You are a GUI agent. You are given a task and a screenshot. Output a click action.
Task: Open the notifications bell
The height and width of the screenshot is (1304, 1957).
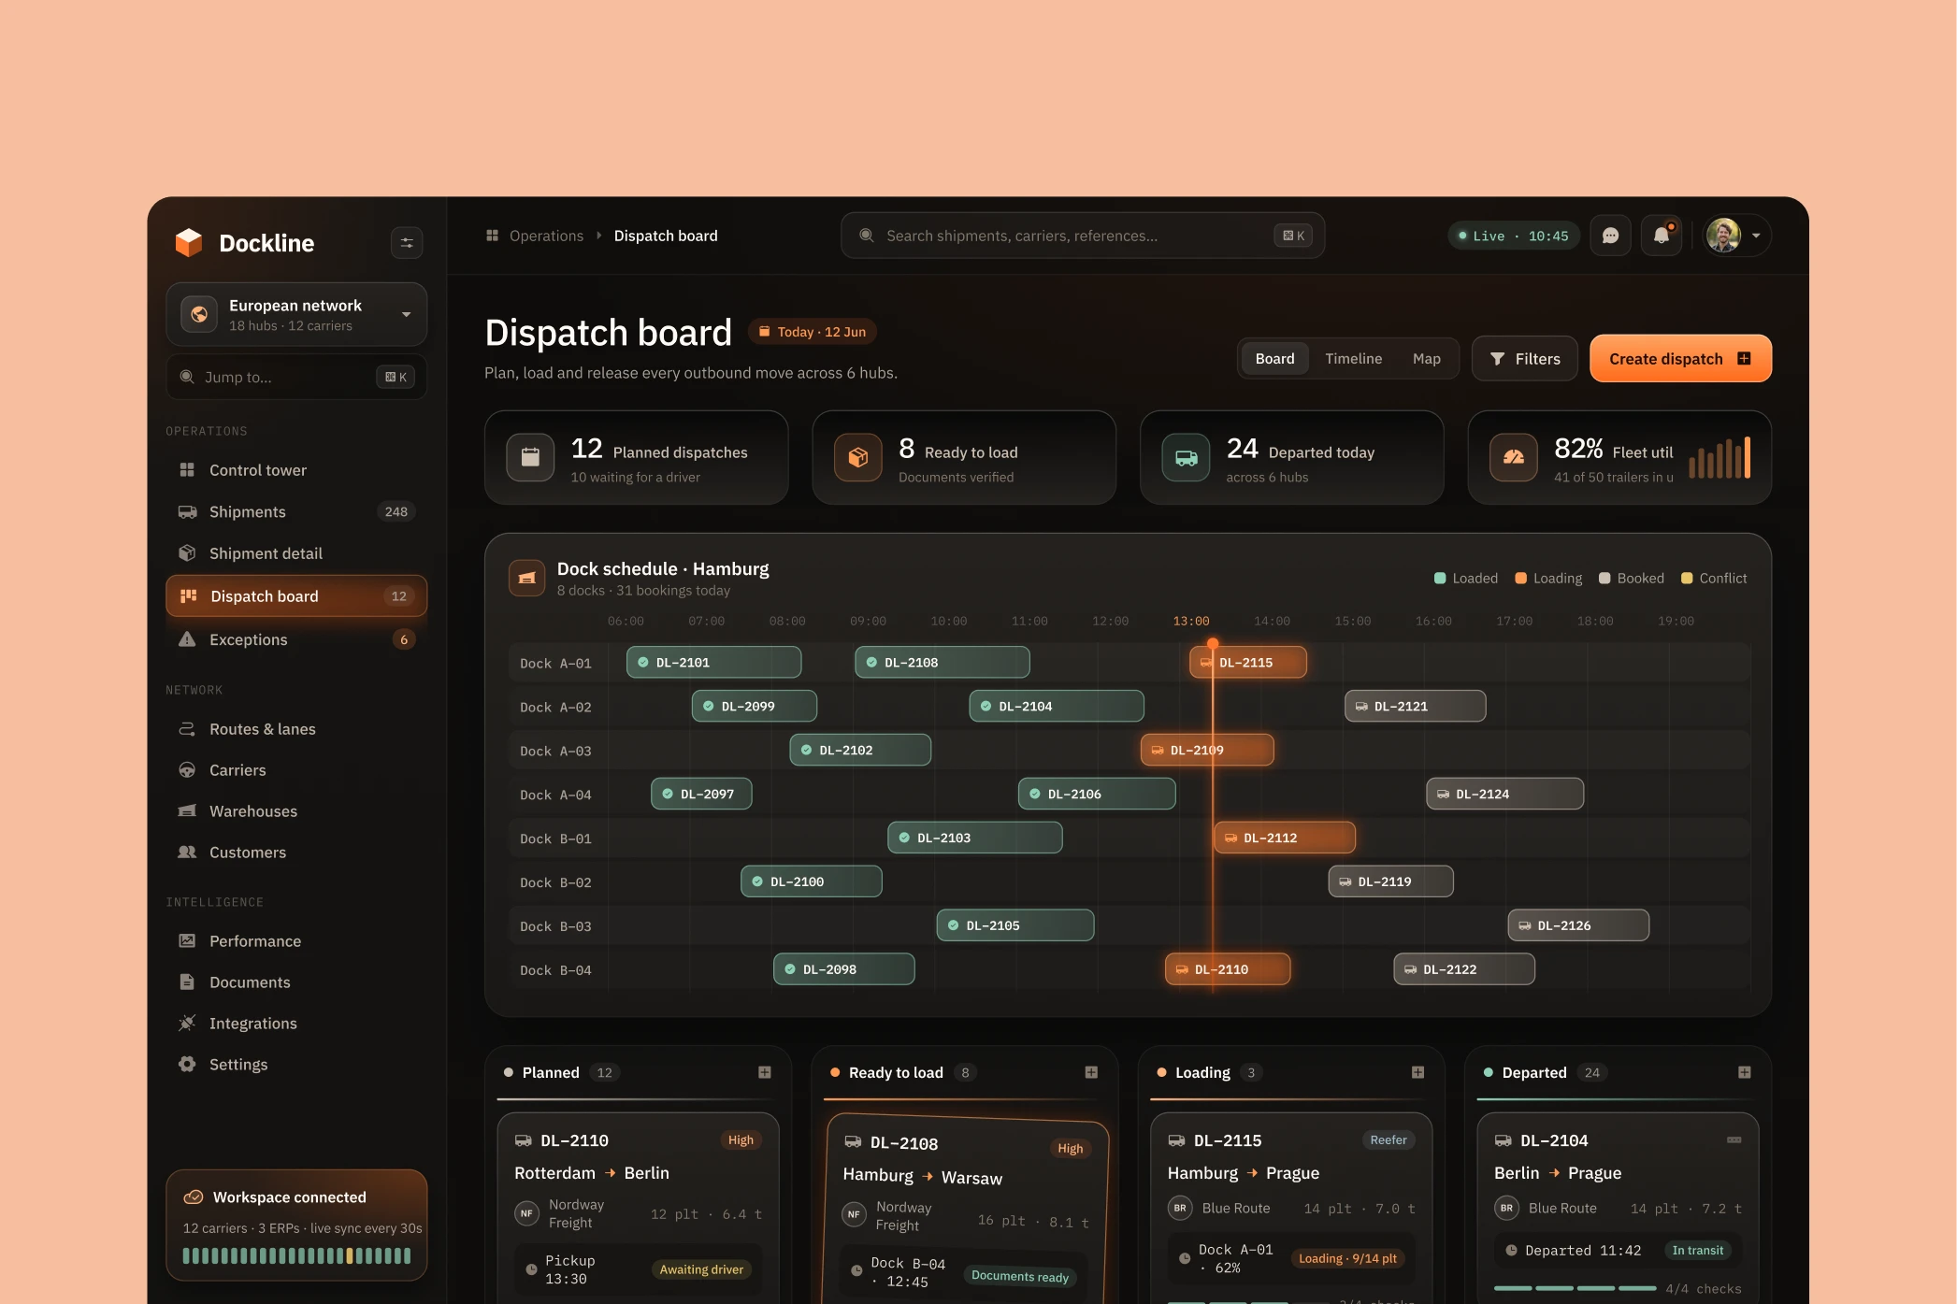pyautogui.click(x=1662, y=236)
